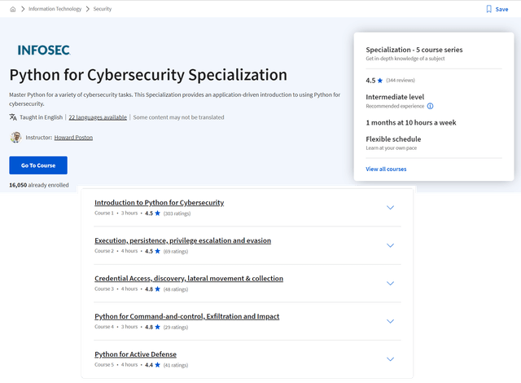Click Howard Poston's instructor avatar
Viewport: 521px width, 383px height.
click(x=15, y=138)
